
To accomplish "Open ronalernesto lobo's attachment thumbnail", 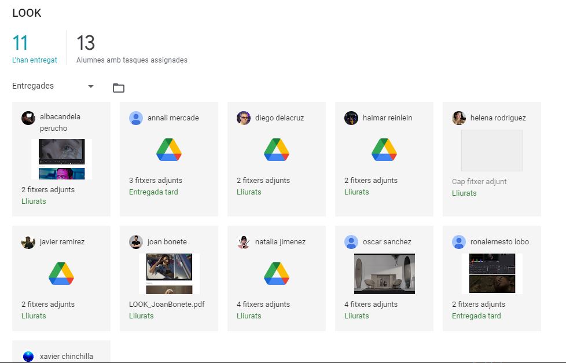I will click(492, 273).
